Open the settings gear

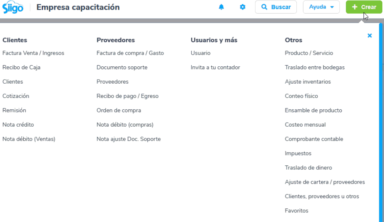click(243, 7)
